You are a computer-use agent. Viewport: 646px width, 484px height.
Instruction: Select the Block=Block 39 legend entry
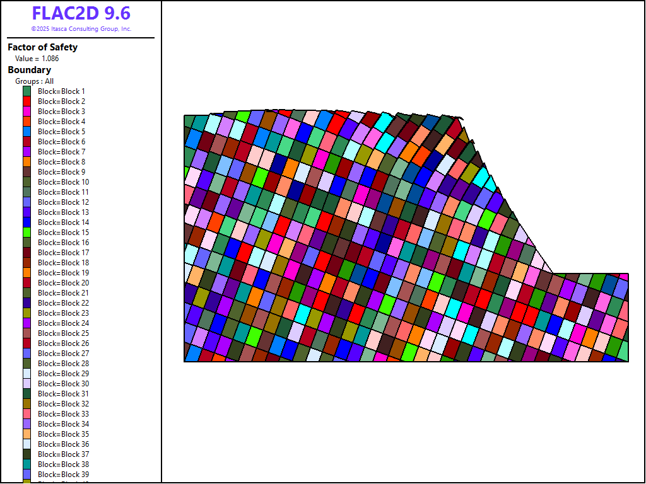click(63, 475)
